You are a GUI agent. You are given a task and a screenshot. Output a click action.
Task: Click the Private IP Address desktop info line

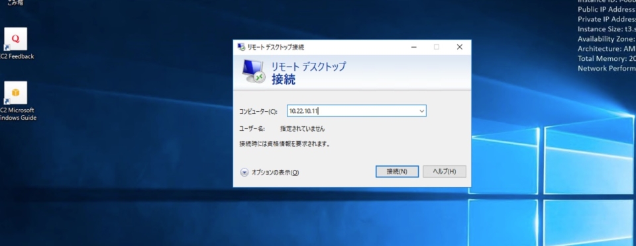click(607, 19)
